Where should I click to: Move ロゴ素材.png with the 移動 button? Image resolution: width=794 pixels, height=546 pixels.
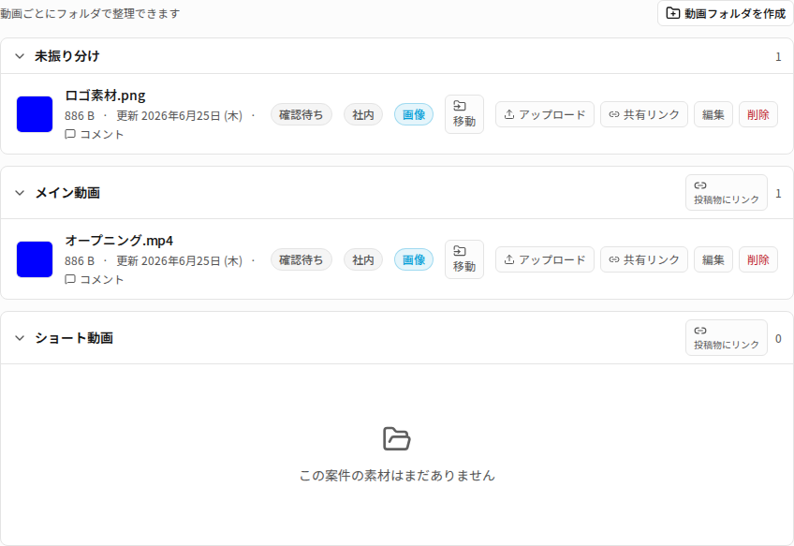(464, 114)
